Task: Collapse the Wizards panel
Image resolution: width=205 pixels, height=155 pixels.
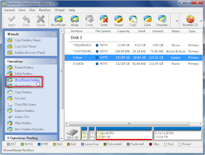Action: 54,34
